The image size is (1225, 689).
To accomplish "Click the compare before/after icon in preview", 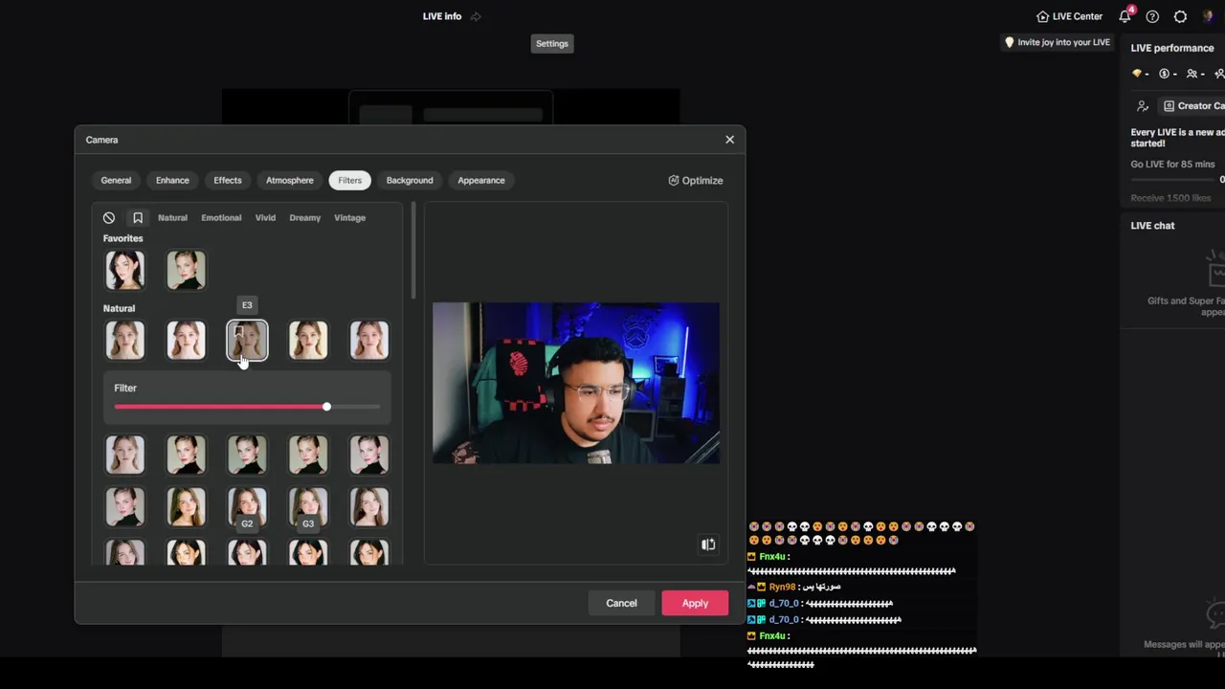I will point(708,545).
